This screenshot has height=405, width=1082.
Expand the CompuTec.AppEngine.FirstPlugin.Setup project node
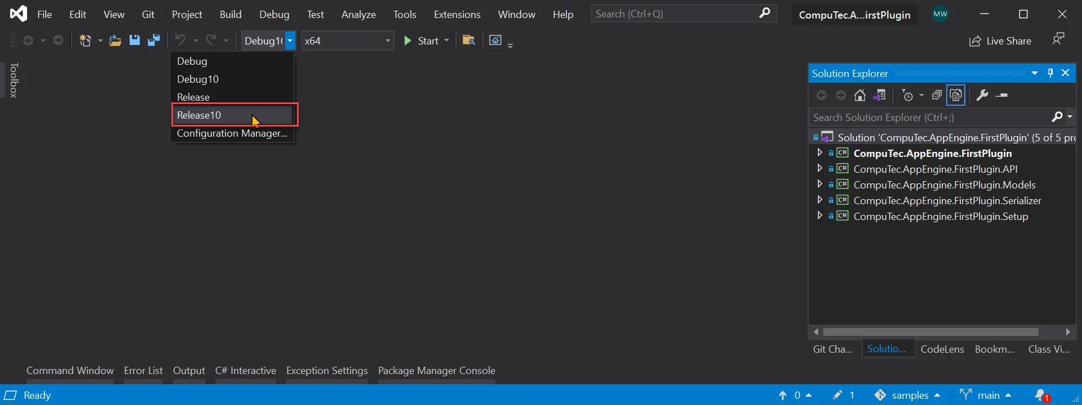click(x=819, y=216)
